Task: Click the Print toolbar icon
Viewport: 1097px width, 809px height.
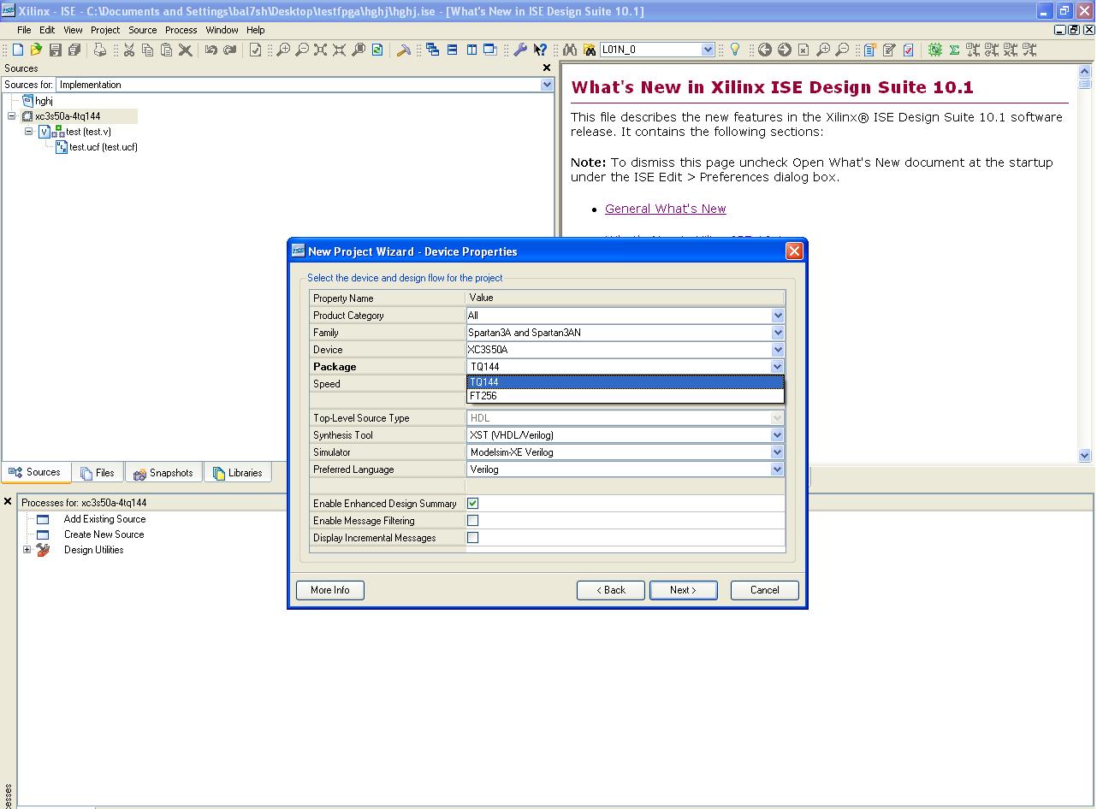Action: (x=99, y=50)
